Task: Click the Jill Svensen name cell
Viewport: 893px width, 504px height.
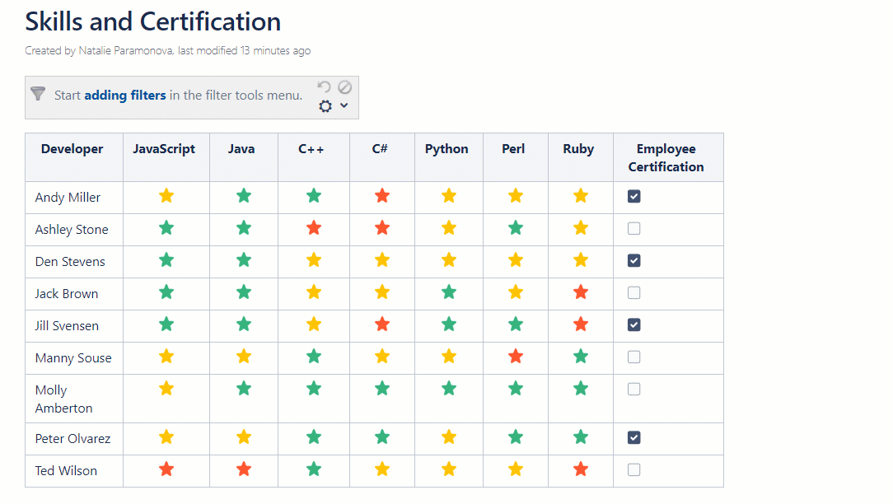Action: (x=67, y=326)
